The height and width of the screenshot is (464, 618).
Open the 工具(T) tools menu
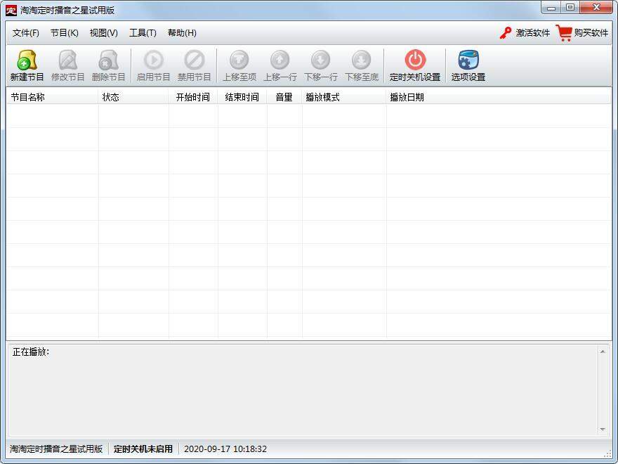tap(143, 33)
